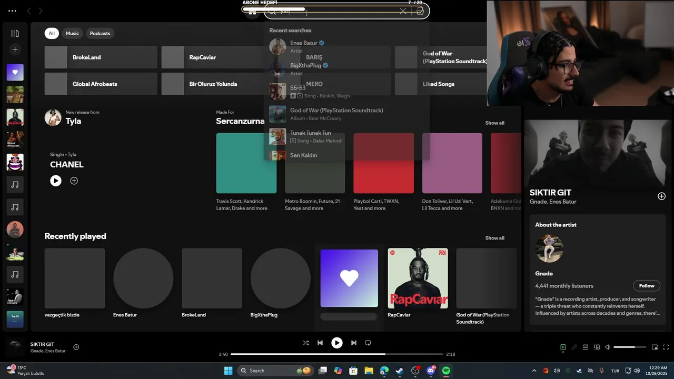Select Sen Kaldın in recent searches
Viewport: 674px width, 379px height.
(346, 155)
